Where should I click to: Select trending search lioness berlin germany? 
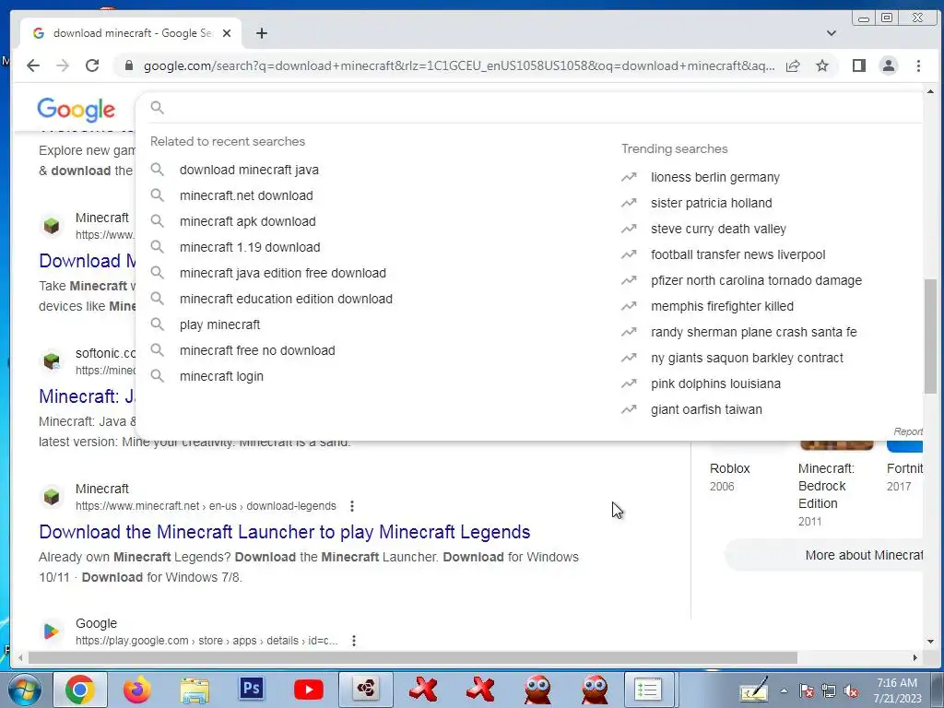(715, 178)
